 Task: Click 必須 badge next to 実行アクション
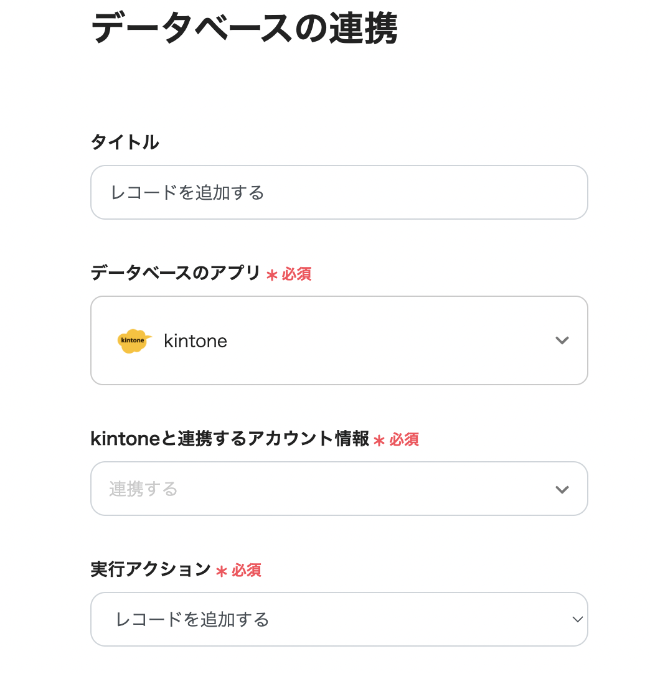point(247,571)
